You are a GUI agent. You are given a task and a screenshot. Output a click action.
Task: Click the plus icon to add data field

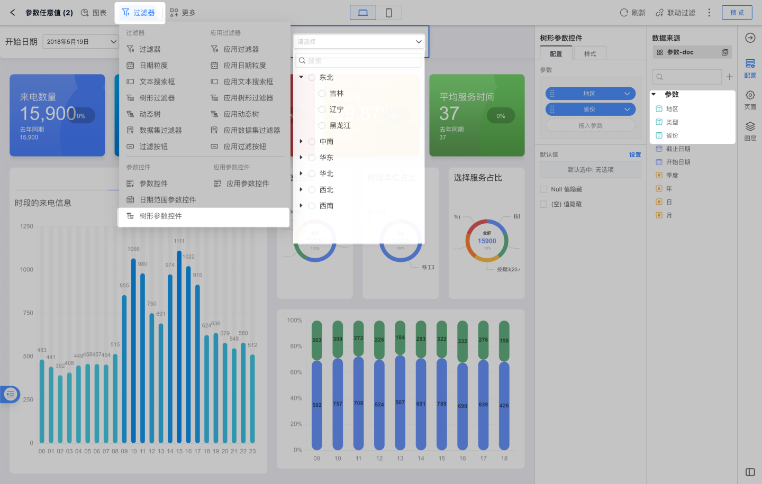click(x=729, y=77)
